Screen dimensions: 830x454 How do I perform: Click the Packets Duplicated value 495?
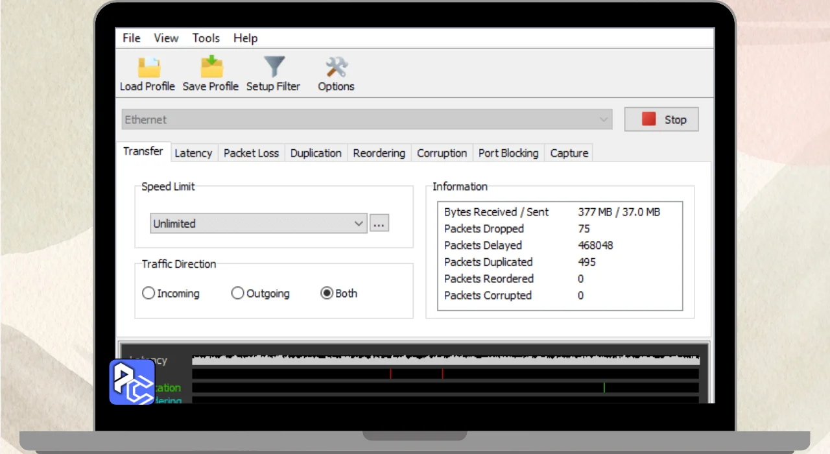(x=587, y=262)
